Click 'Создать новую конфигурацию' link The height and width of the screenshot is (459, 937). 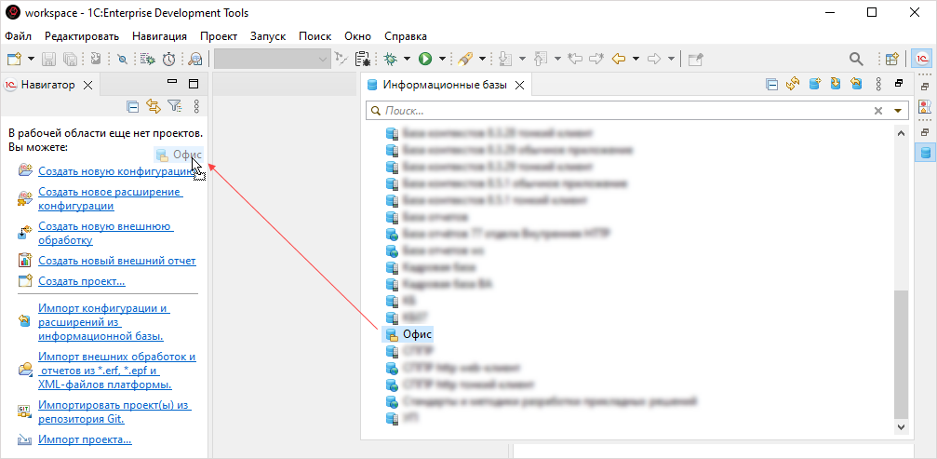tap(112, 170)
